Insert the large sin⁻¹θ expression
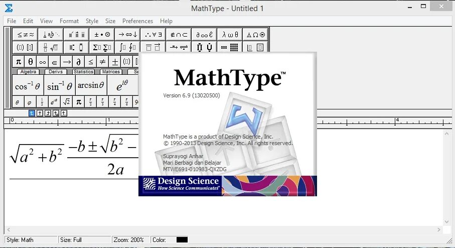Viewport: 455px width, 248px height. tap(60, 85)
